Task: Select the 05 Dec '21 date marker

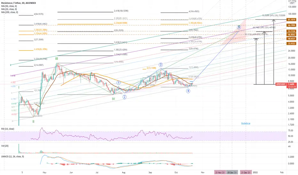Action: 232,172
